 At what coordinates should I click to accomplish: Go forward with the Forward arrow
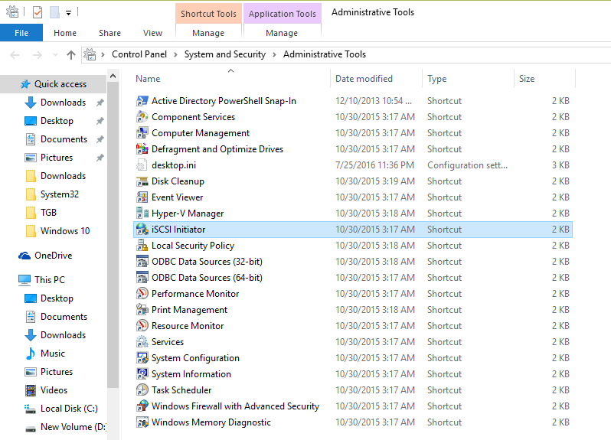(37, 55)
